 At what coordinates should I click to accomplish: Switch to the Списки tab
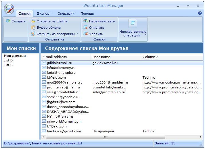[24, 13]
